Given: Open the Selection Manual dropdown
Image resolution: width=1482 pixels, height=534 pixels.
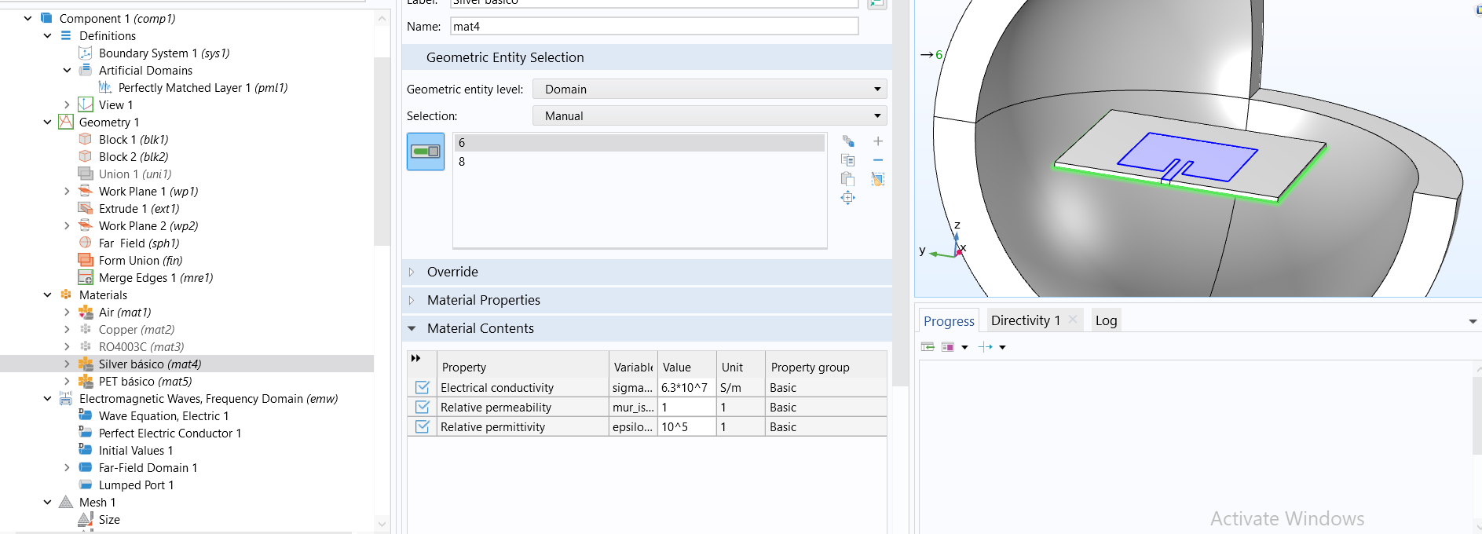Looking at the screenshot, I should tap(709, 115).
